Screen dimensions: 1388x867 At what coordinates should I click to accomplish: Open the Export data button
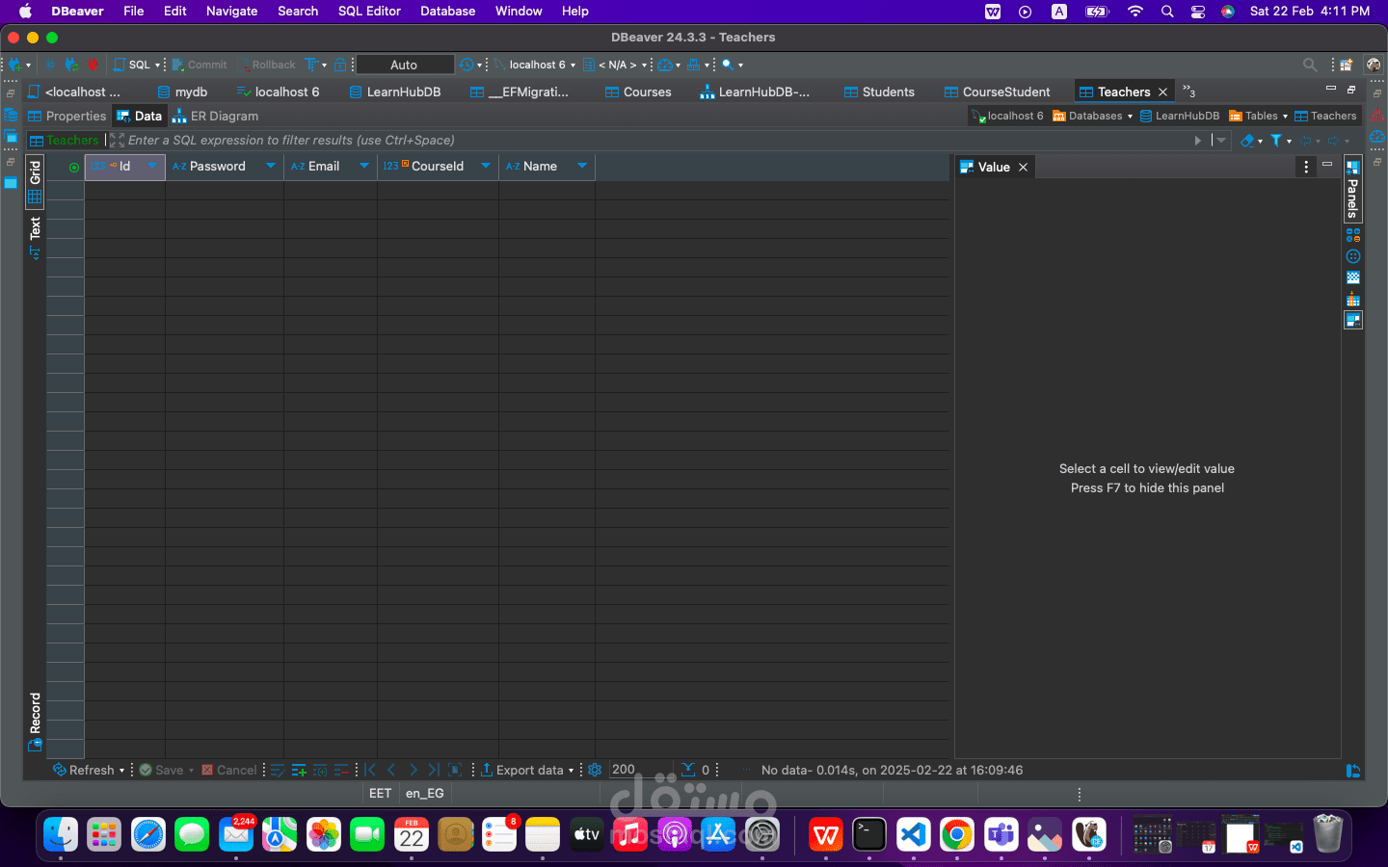click(521, 770)
